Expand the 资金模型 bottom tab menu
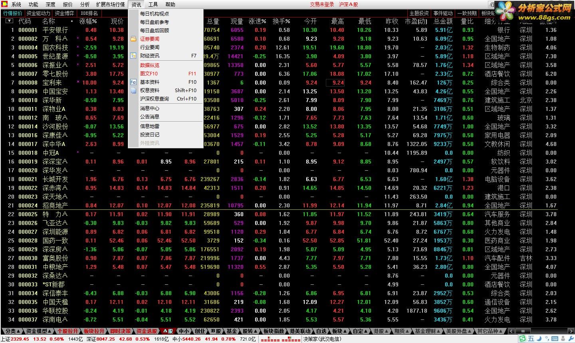The width and height of the screenshot is (575, 343). pos(39,331)
